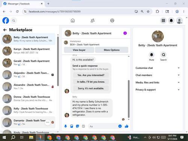Open the Groups icon in top navigation
Screen dimensions: 188x141
112,20
